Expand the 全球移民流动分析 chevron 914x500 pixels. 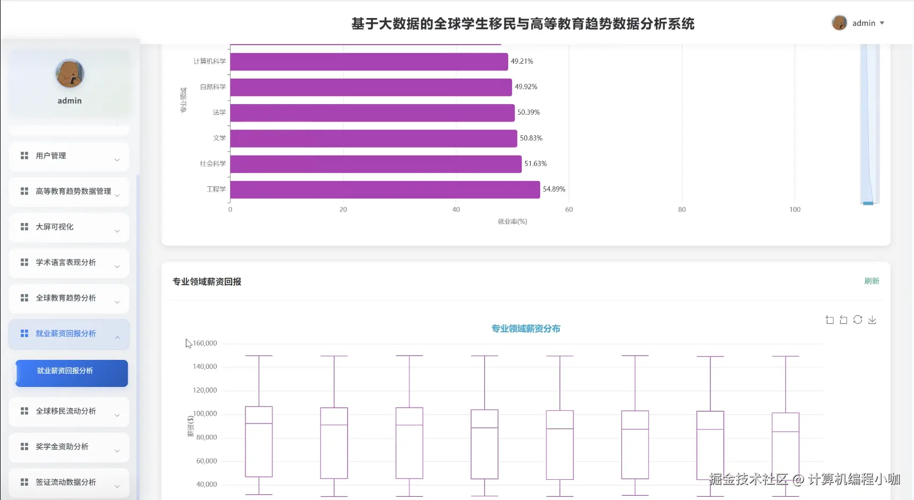click(x=117, y=415)
